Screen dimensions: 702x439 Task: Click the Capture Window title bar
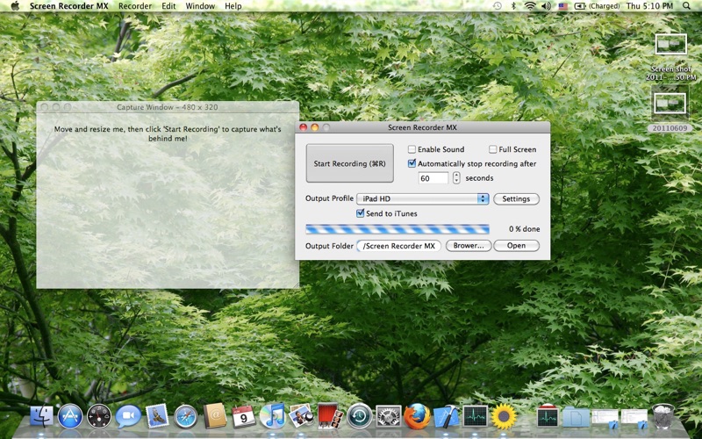[x=168, y=107]
